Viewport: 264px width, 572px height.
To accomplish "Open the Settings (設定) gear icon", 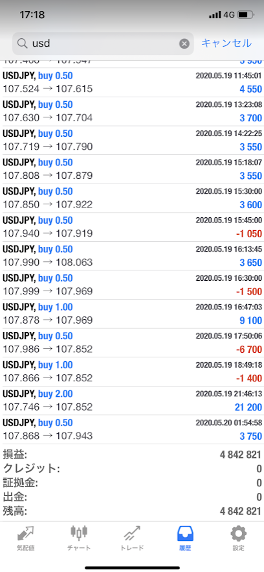I will coord(238,534).
